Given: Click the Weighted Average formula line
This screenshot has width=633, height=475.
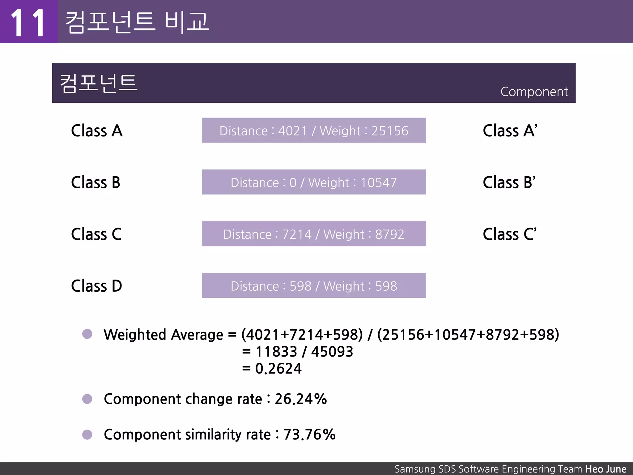Looking at the screenshot, I should pos(331,334).
